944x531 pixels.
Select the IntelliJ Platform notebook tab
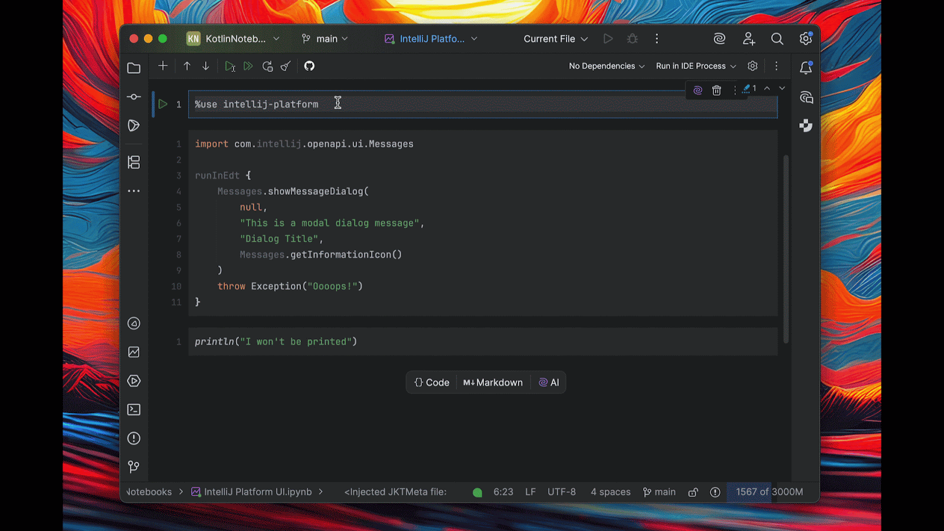[x=431, y=39]
